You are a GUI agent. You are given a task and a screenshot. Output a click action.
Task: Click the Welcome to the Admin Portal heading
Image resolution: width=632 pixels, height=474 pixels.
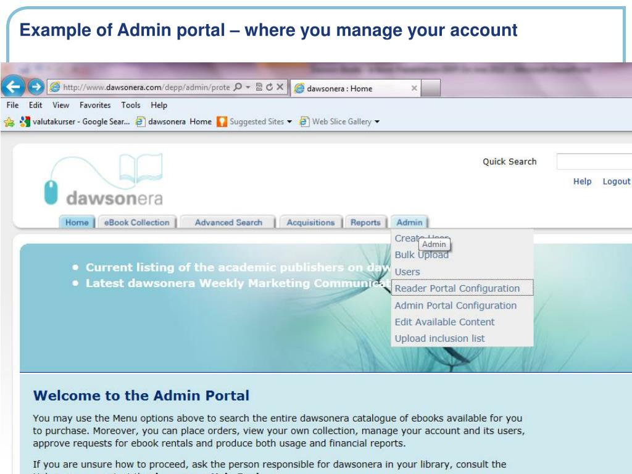[141, 396]
